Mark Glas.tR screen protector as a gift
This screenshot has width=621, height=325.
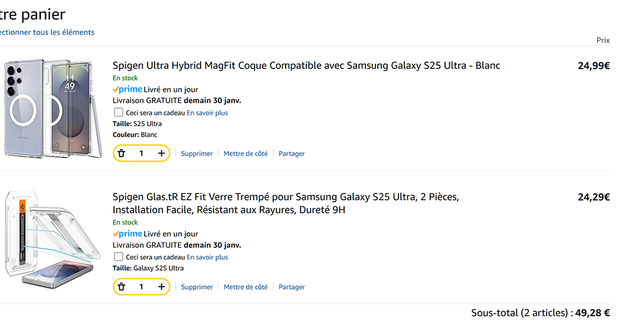click(x=119, y=257)
